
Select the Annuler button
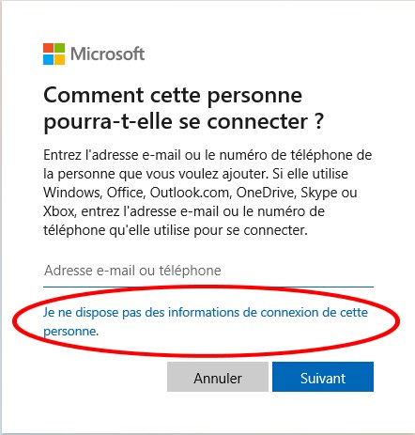pyautogui.click(x=218, y=377)
